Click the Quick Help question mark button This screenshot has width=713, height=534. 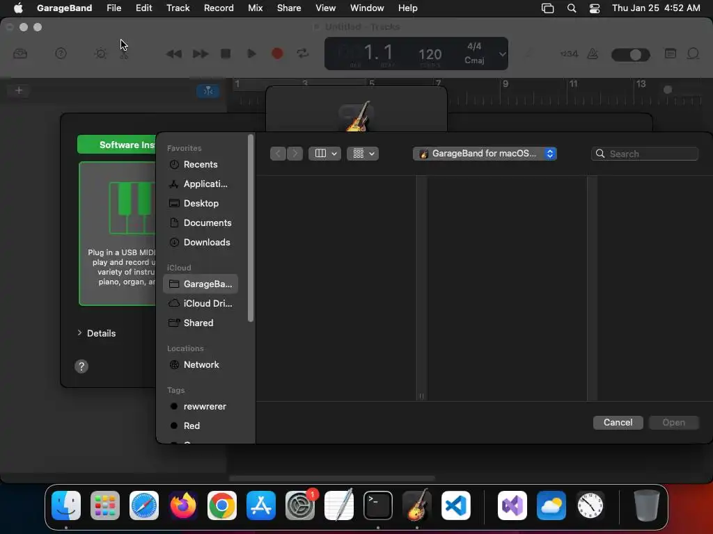[x=61, y=54]
